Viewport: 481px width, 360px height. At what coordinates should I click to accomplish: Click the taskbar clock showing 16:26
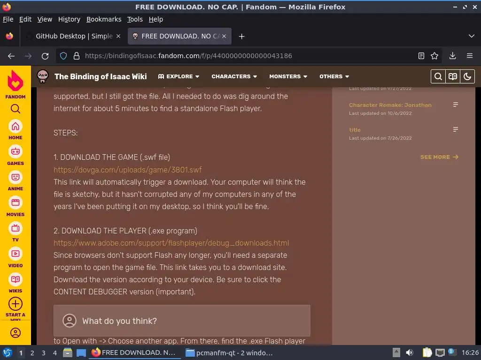(x=470, y=353)
